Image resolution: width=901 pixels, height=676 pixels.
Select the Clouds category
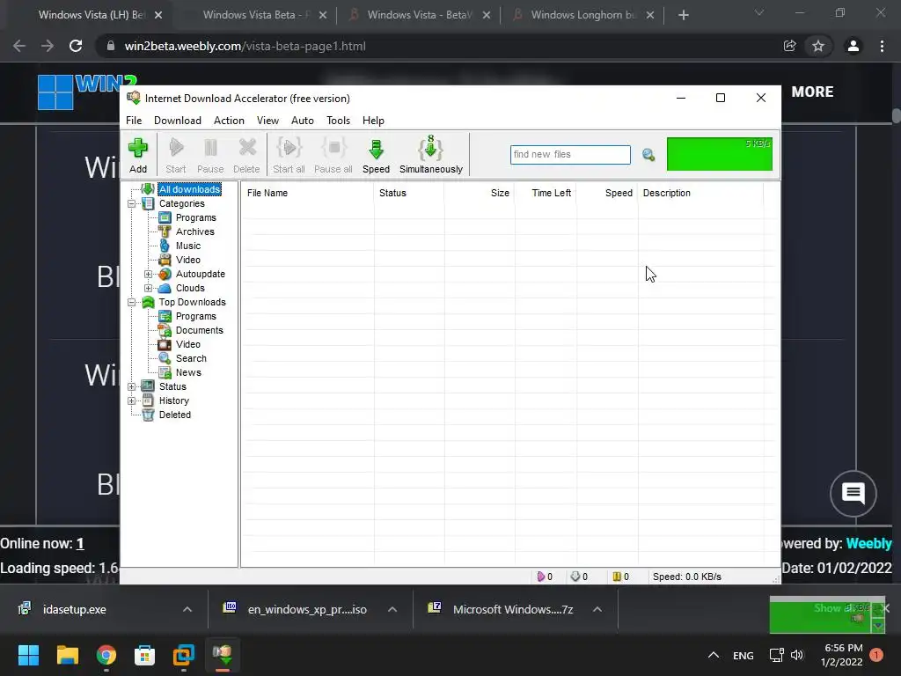click(190, 288)
